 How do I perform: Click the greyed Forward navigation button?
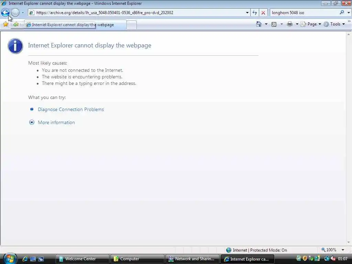[15, 13]
